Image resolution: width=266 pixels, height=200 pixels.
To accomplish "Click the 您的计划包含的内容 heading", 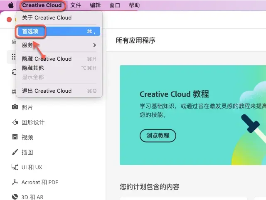I will [x=150, y=187].
